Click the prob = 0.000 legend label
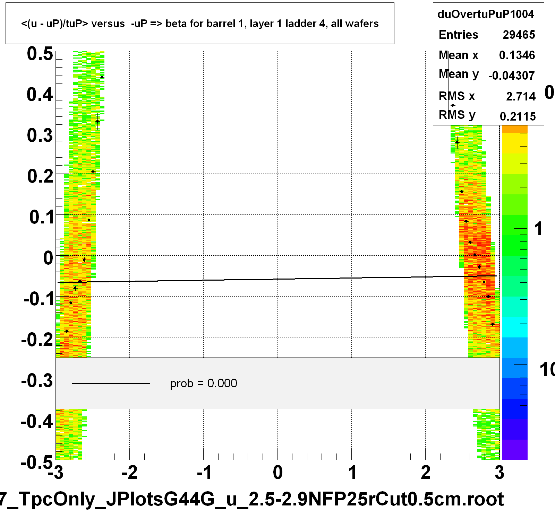Image resolution: width=555 pixels, height=511 pixels. coord(204,383)
